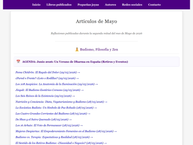This screenshot has width=193, height=145.
Task: Read Las Cuatro Grandes Corrientes del Budismo
Action: tap(53, 114)
